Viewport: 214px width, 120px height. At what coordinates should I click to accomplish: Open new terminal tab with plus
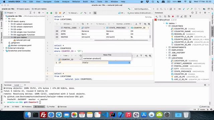pyautogui.click(x=25, y=85)
